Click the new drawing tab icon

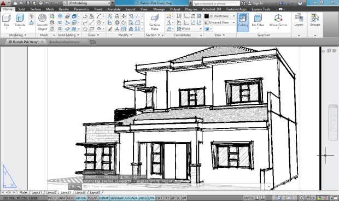click(x=93, y=42)
